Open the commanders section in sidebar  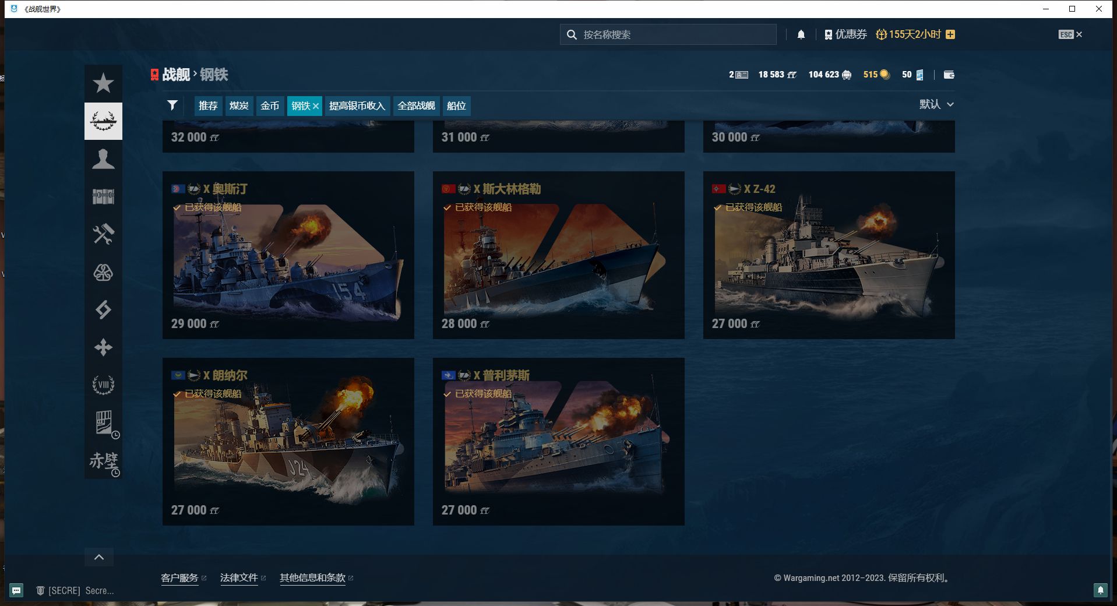(x=103, y=159)
